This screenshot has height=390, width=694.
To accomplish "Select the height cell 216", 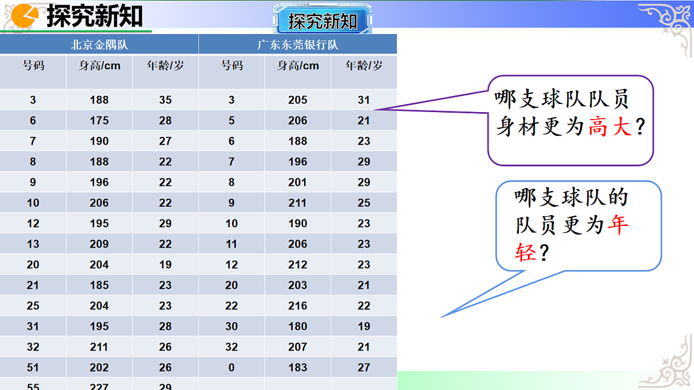I will [298, 306].
